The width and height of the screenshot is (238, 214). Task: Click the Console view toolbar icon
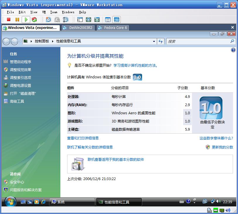pyautogui.click(x=117, y=20)
